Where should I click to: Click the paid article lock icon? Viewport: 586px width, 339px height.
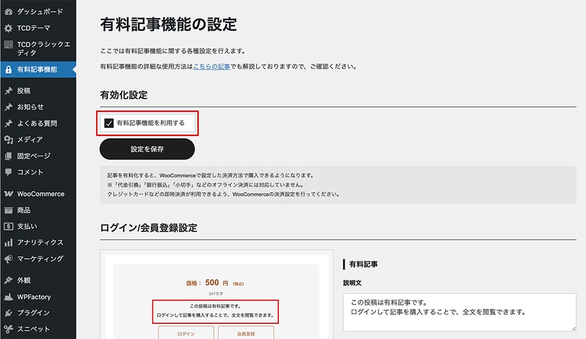(x=8, y=70)
